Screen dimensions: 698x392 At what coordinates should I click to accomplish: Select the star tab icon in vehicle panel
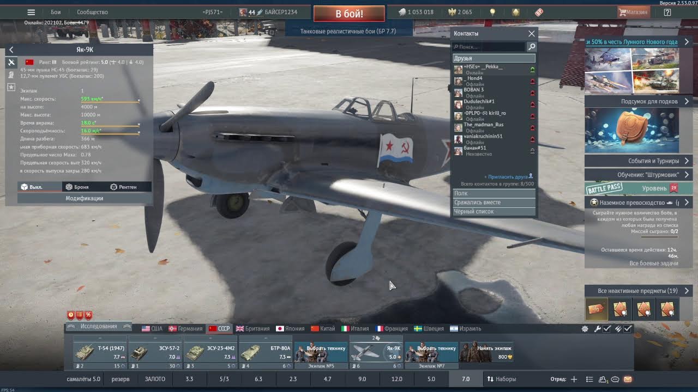coord(11,87)
